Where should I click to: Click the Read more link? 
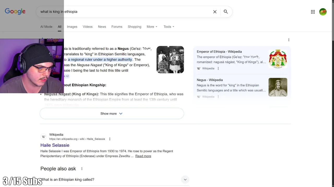[x=143, y=156]
